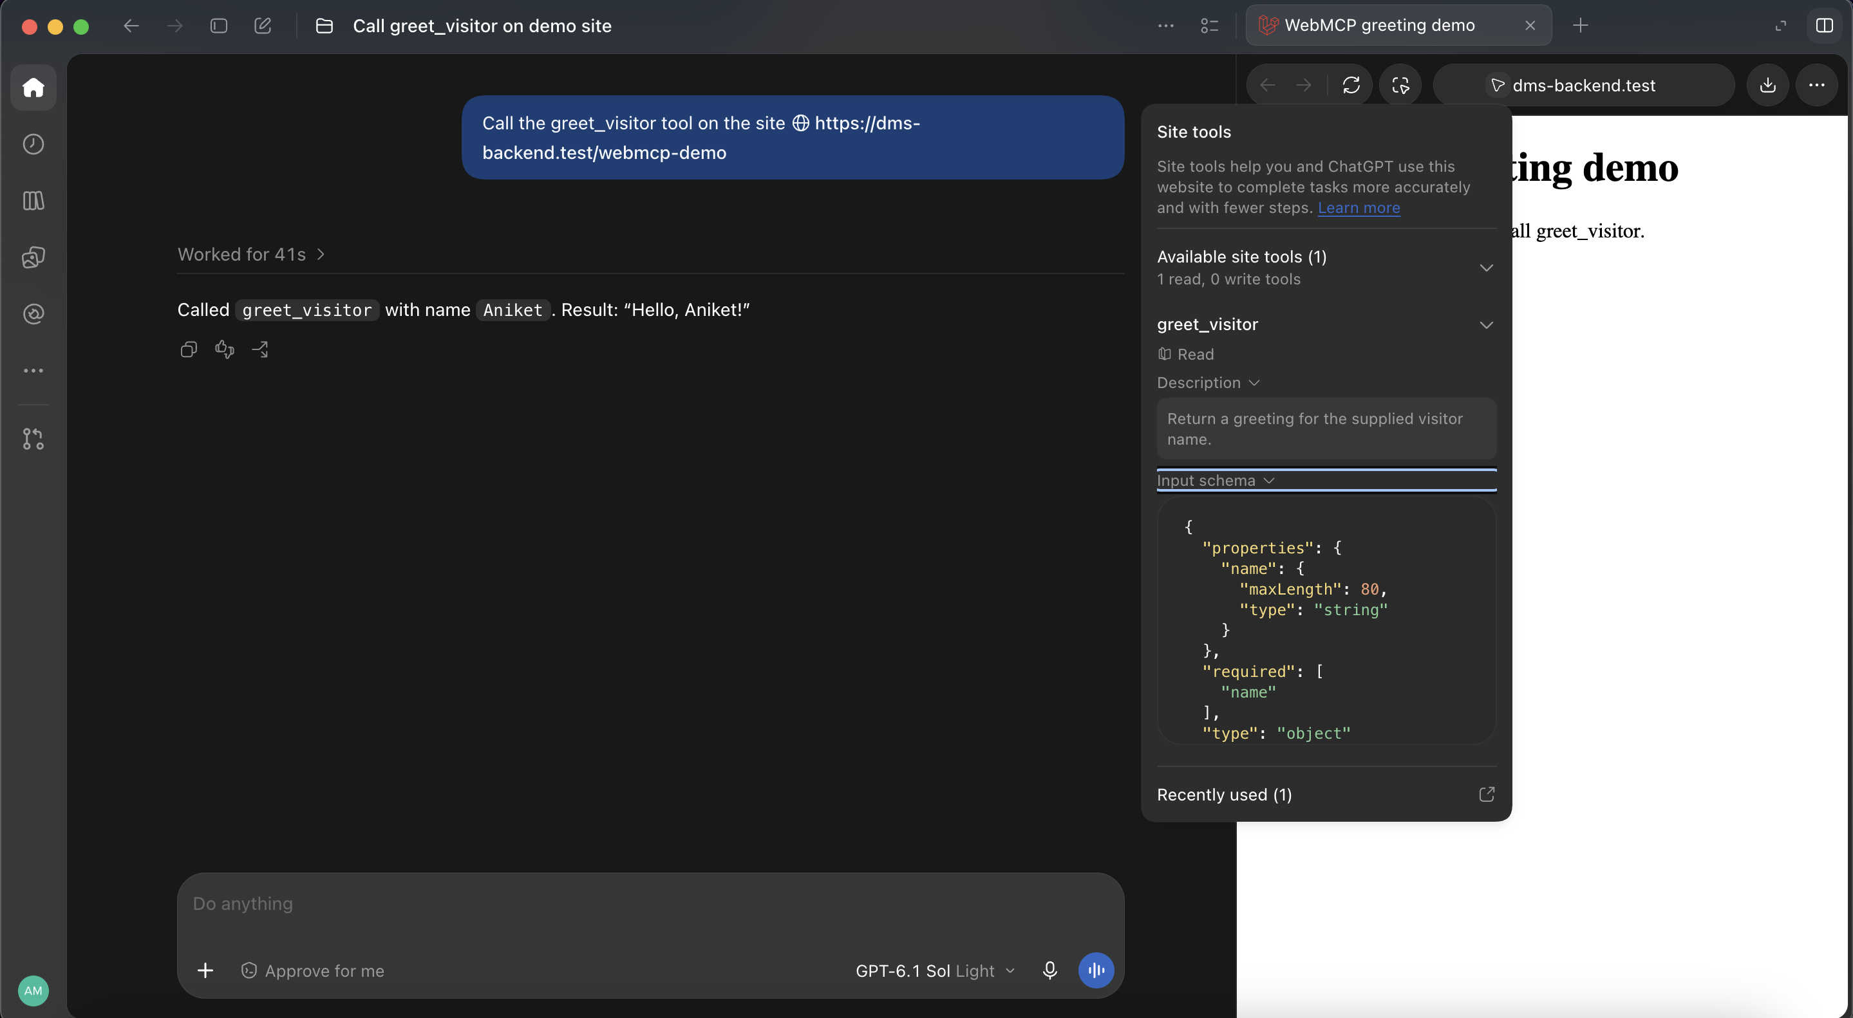
Task: Focus the Do anything message input
Action: [650, 904]
